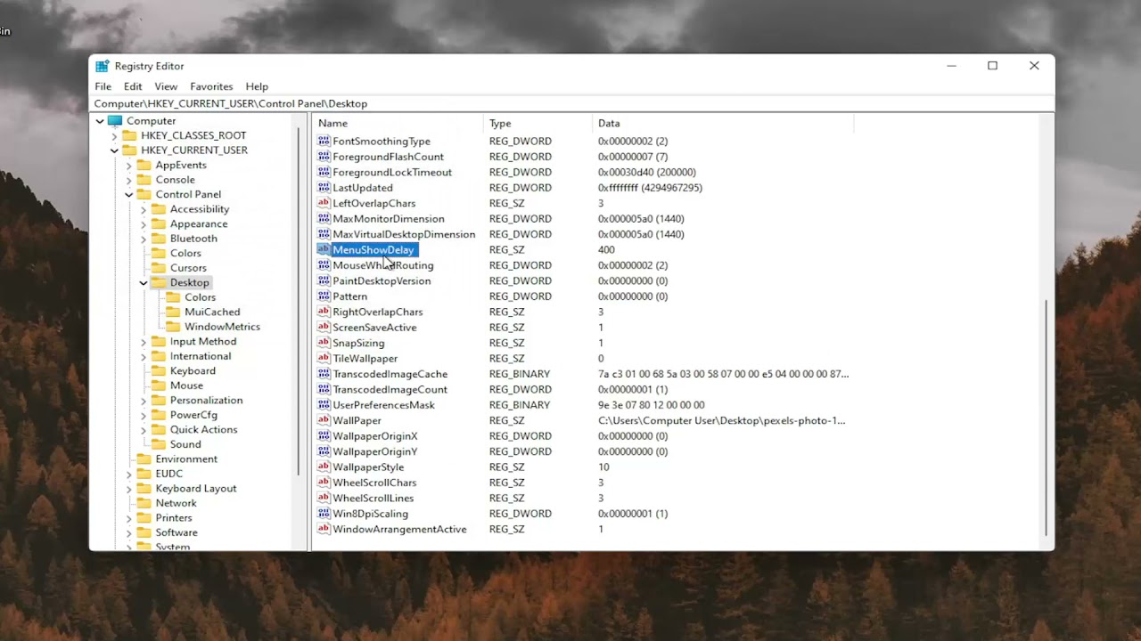Image resolution: width=1141 pixels, height=641 pixels.
Task: Click the MuiCached folder icon
Action: [x=173, y=312]
